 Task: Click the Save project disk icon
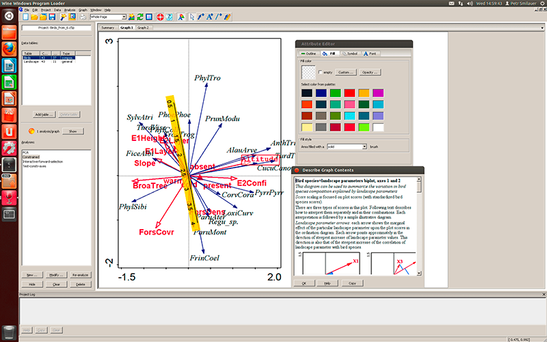tap(52, 16)
